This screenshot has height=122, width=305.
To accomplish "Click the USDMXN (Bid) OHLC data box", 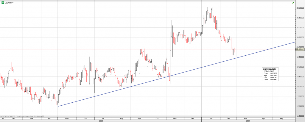I will [270, 74].
